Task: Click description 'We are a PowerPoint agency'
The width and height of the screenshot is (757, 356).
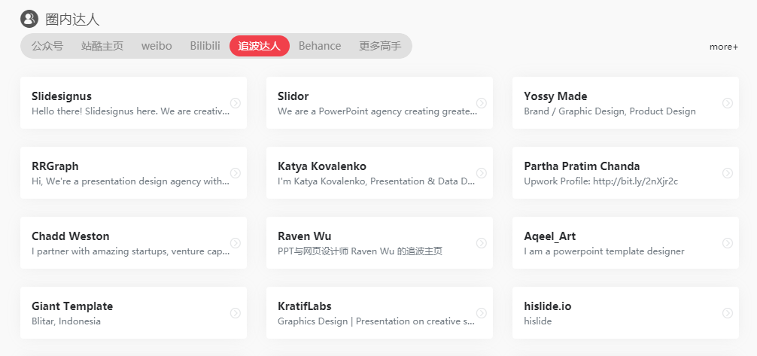Action: tap(377, 111)
